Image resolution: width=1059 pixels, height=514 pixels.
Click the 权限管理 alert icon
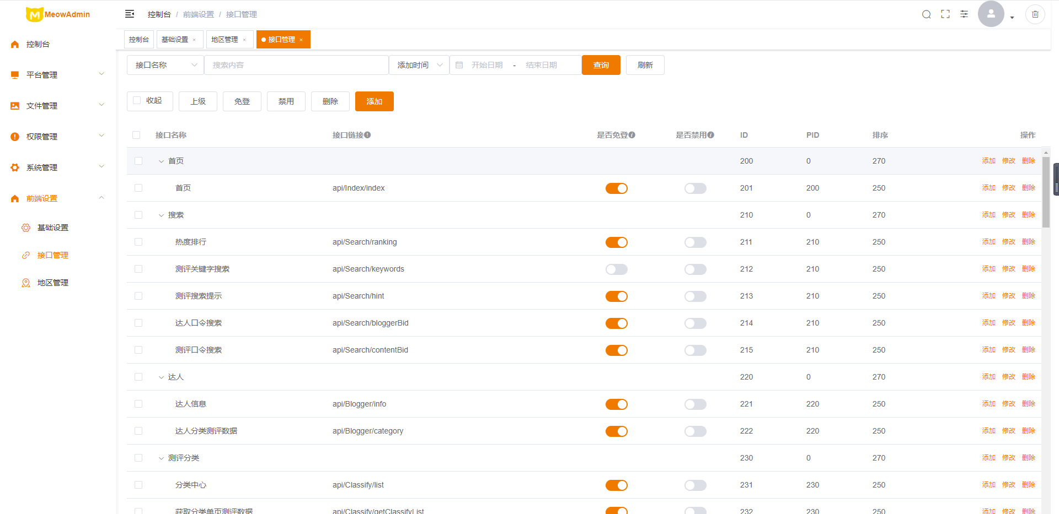tap(15, 137)
